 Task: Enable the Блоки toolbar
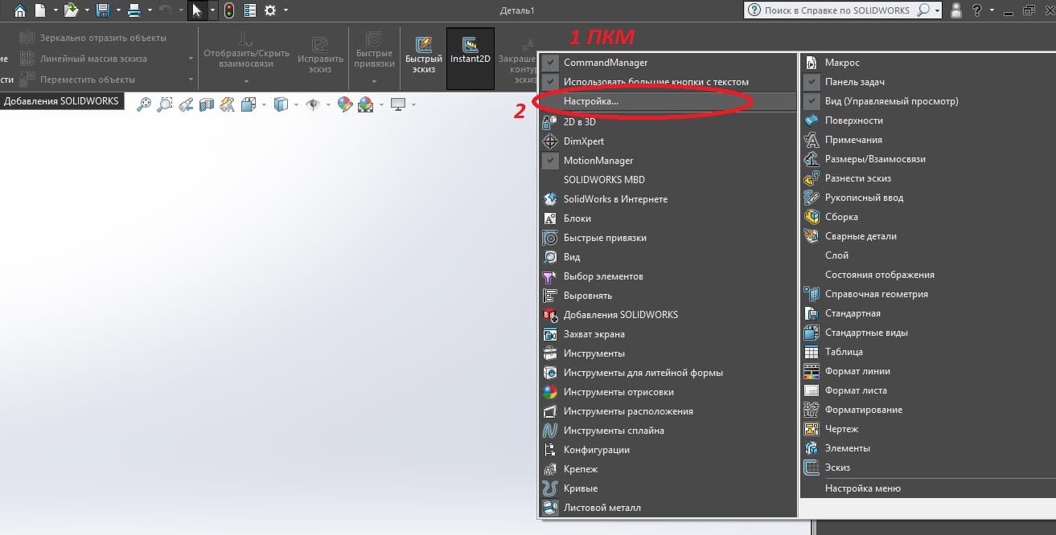click(669, 218)
